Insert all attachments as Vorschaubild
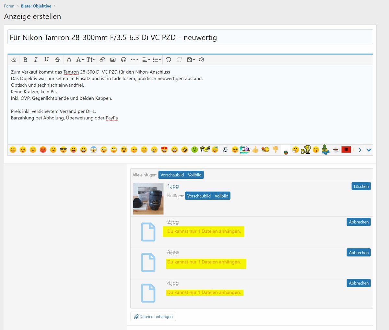 (x=172, y=175)
